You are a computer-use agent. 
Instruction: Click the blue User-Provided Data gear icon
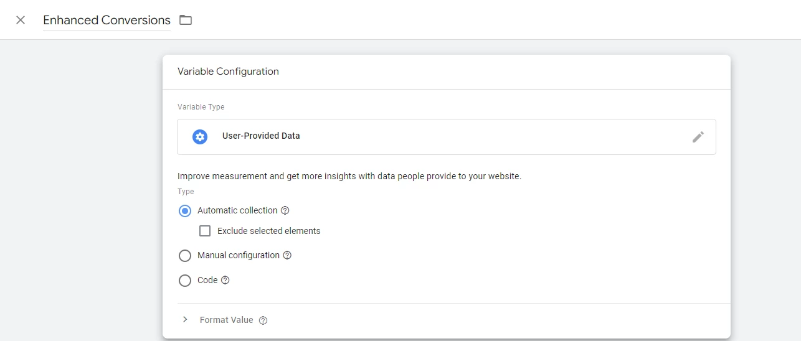tap(200, 137)
